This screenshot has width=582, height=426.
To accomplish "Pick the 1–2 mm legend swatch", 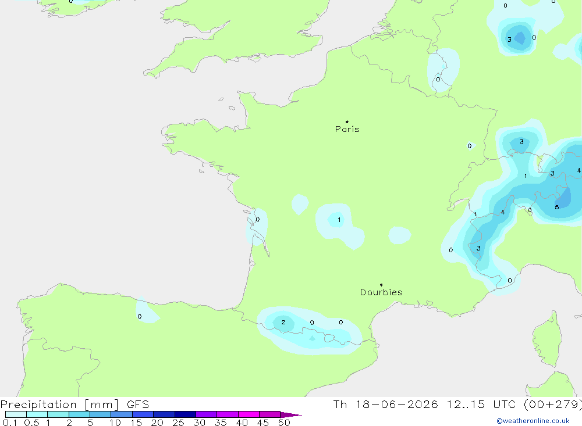I will pyautogui.click(x=58, y=414).
